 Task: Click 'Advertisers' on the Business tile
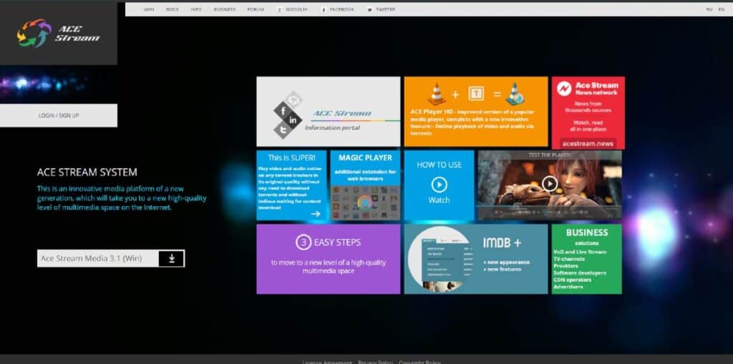coord(568,287)
